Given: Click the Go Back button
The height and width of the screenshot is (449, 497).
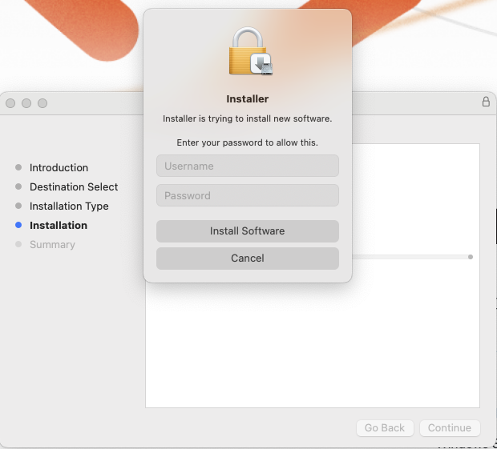Looking at the screenshot, I should coord(385,428).
